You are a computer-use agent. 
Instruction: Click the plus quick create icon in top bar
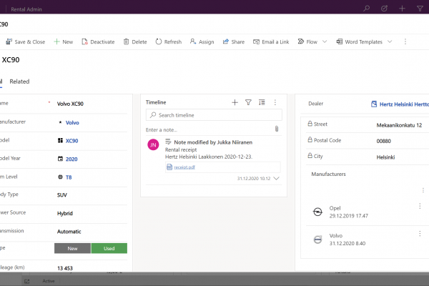[x=402, y=9]
